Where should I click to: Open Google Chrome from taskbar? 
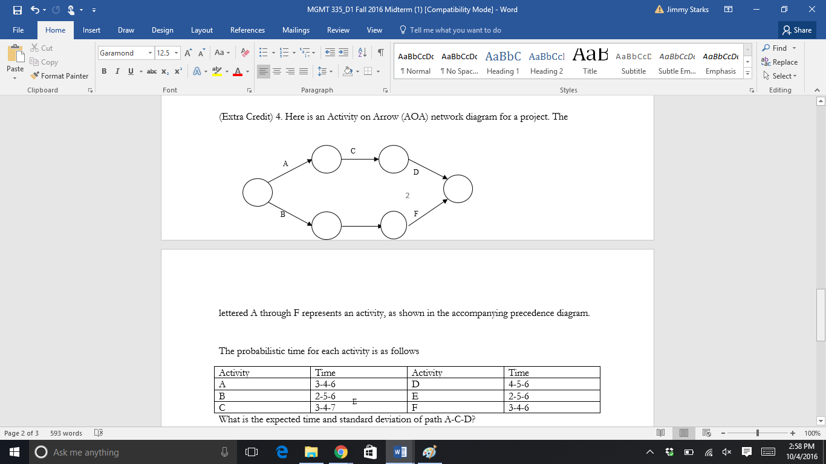point(340,452)
